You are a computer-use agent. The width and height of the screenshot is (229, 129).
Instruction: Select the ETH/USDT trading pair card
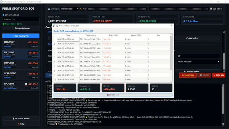[x=21, y=65]
